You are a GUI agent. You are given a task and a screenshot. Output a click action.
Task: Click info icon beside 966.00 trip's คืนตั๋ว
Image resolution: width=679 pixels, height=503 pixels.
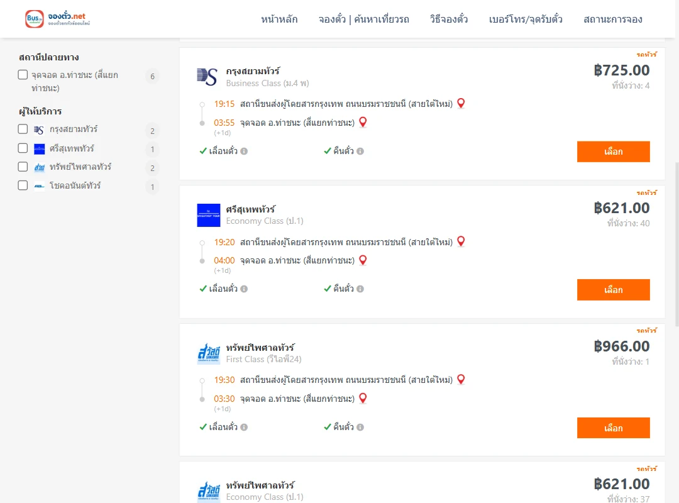point(360,427)
